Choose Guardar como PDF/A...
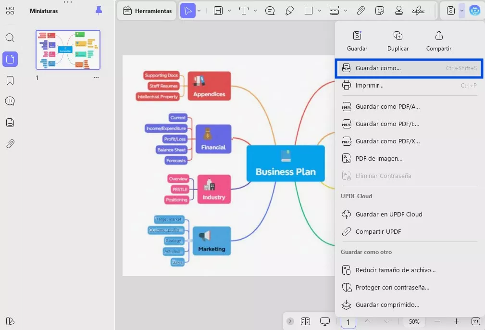This screenshot has height=330, width=485. pyautogui.click(x=409, y=106)
